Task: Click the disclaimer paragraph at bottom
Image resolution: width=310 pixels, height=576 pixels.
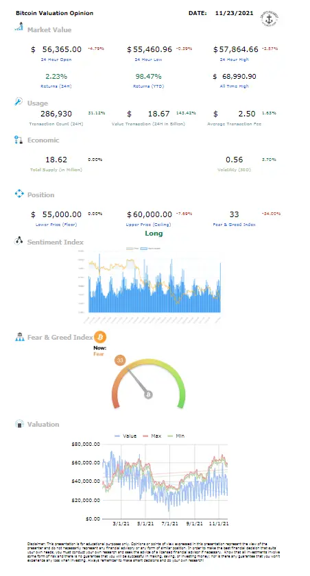Action: (154, 552)
